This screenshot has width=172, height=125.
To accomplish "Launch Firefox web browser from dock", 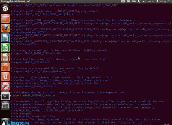I will (5, 28).
